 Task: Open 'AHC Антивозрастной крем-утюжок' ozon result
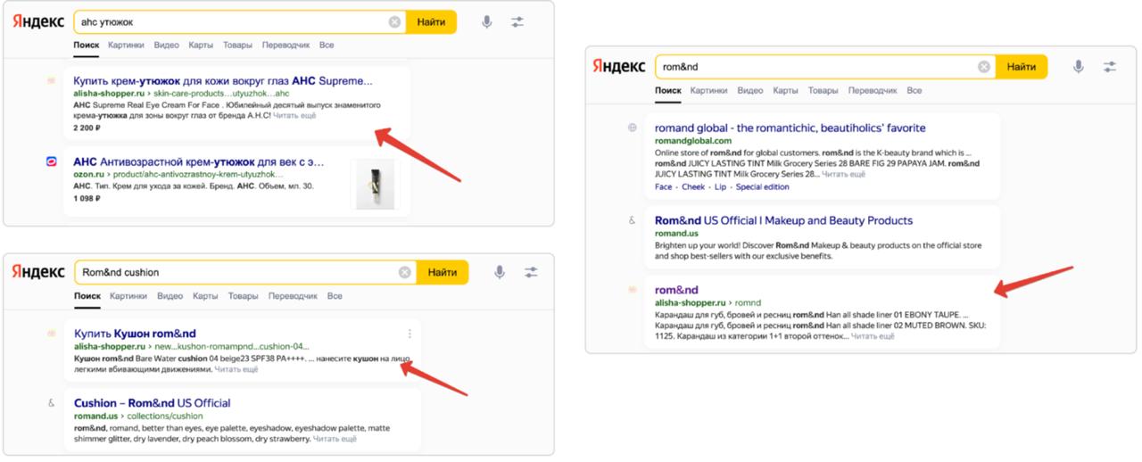198,162
